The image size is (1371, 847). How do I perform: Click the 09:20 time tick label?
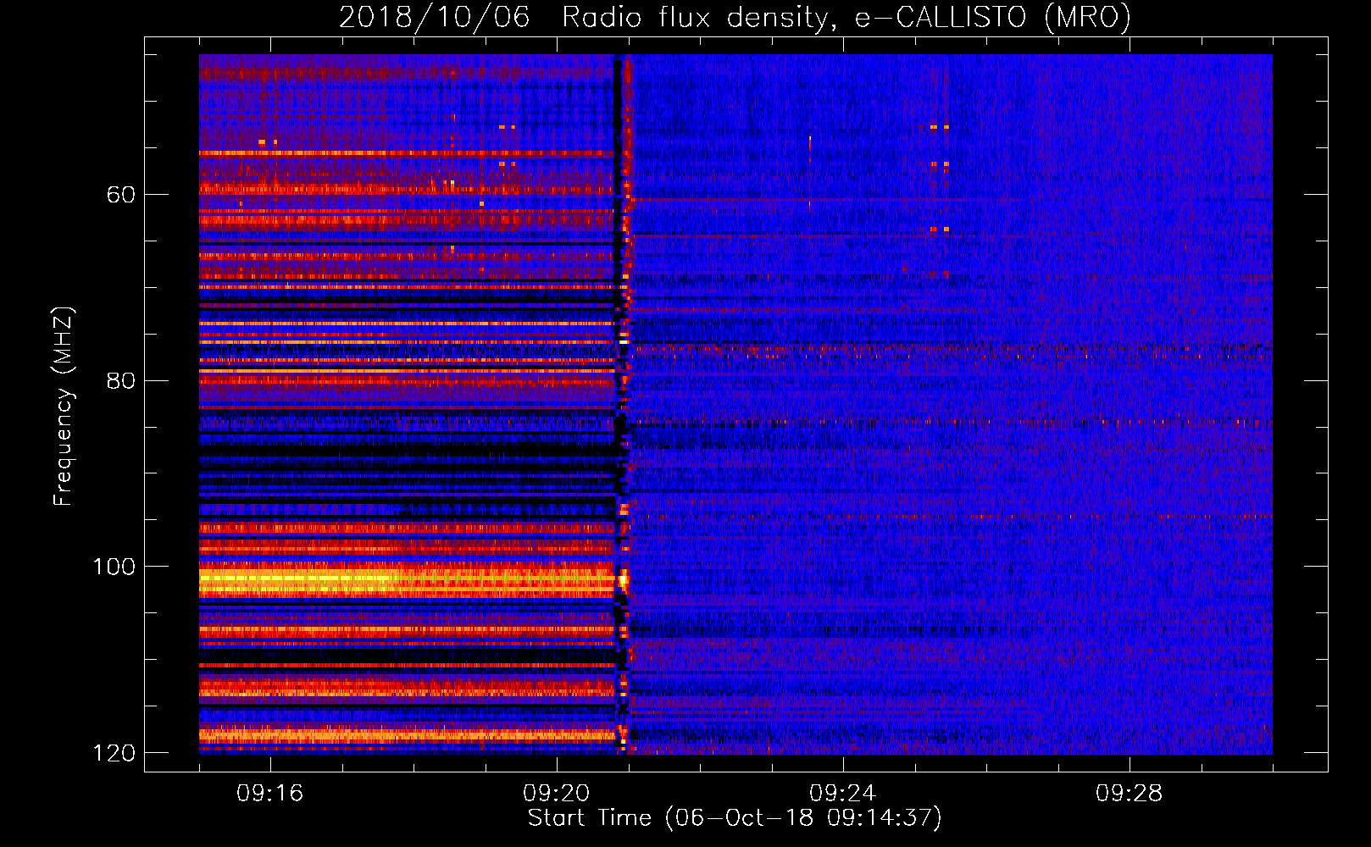[557, 794]
